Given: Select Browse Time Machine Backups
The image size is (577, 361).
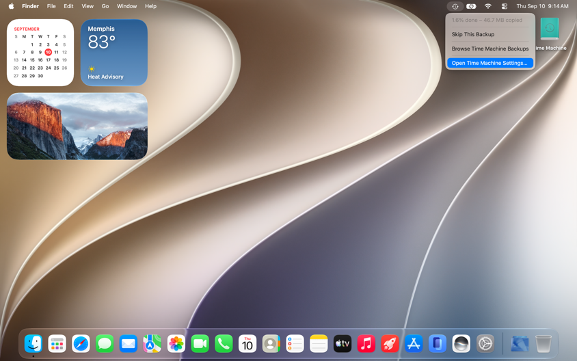Looking at the screenshot, I should (489, 49).
